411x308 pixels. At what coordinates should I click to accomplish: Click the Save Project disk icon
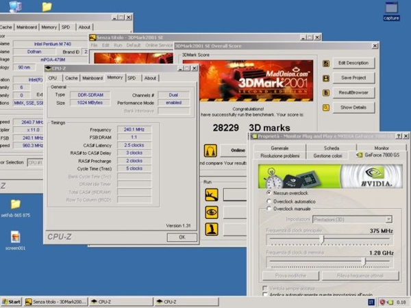click(326, 78)
